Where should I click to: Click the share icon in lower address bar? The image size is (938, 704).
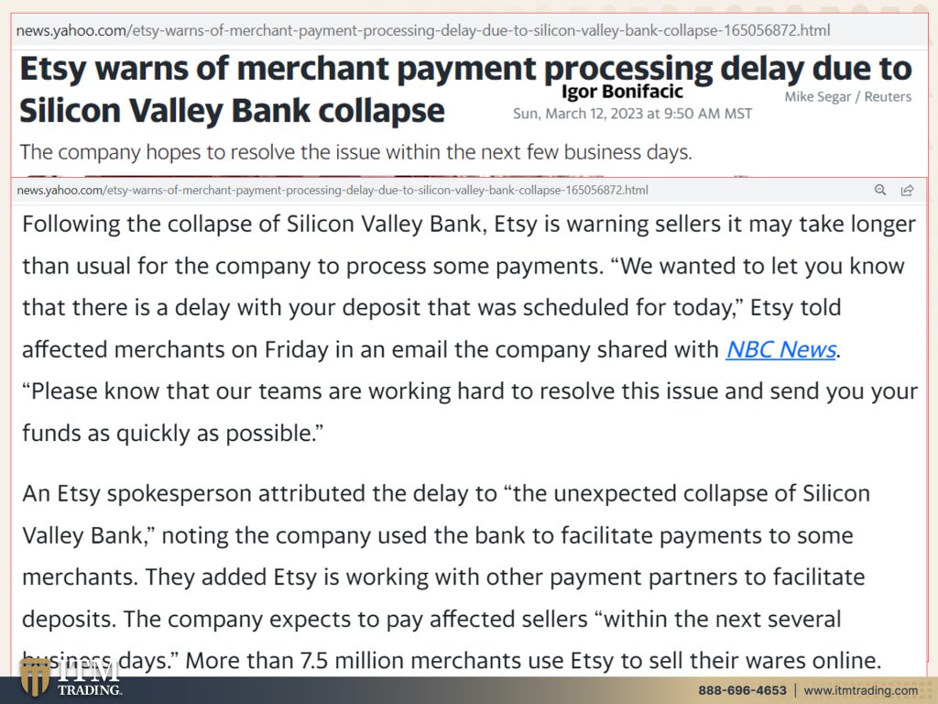pos(907,191)
